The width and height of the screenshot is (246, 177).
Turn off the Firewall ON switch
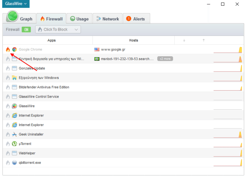point(26,30)
